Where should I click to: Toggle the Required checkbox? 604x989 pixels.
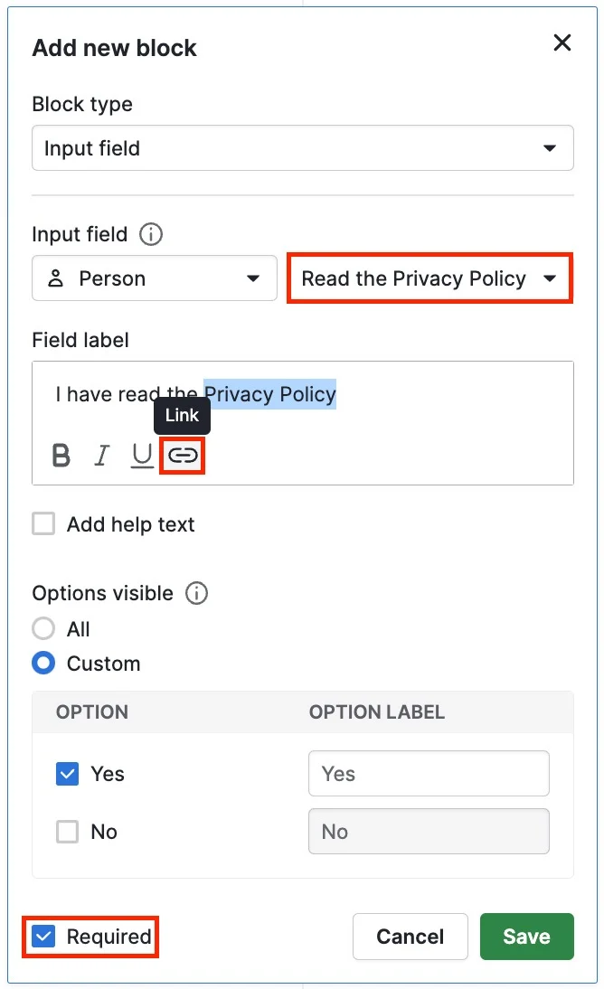click(44, 937)
